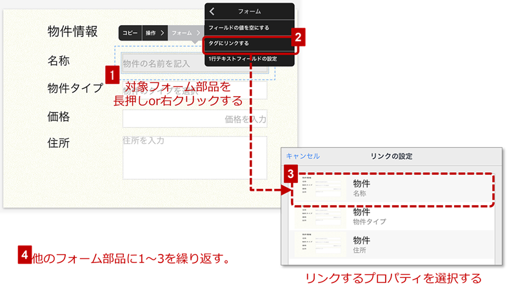
Task: Click the 価格 input field
Action: pos(195,119)
